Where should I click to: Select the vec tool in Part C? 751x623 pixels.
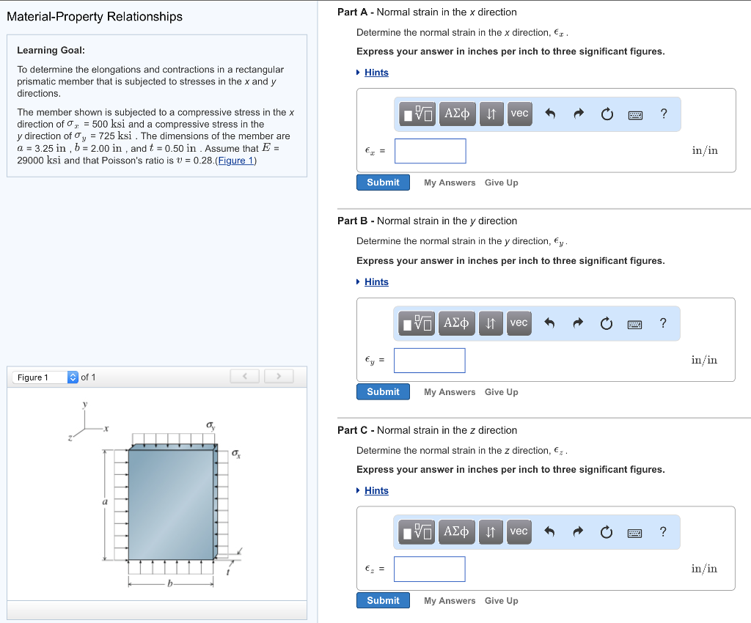pyautogui.click(x=519, y=531)
